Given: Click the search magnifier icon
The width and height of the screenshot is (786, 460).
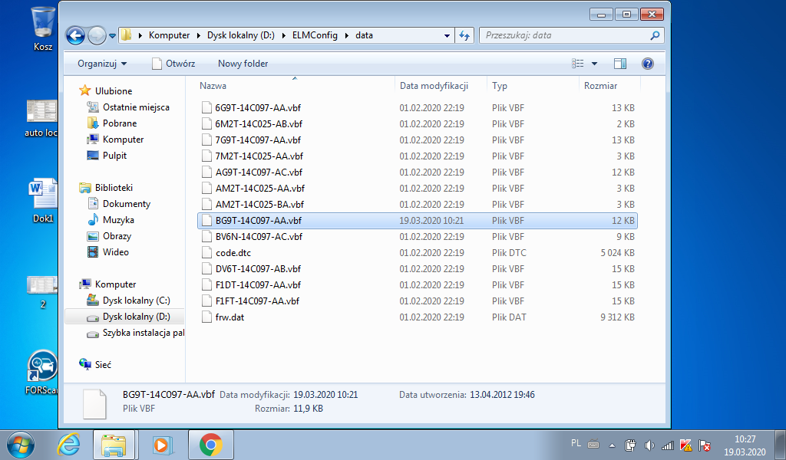Looking at the screenshot, I should coord(655,35).
